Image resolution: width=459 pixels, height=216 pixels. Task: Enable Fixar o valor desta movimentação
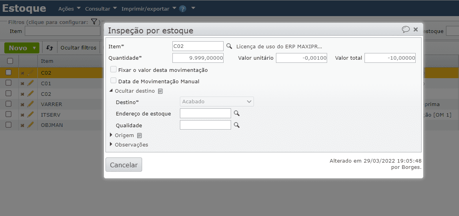pyautogui.click(x=113, y=70)
